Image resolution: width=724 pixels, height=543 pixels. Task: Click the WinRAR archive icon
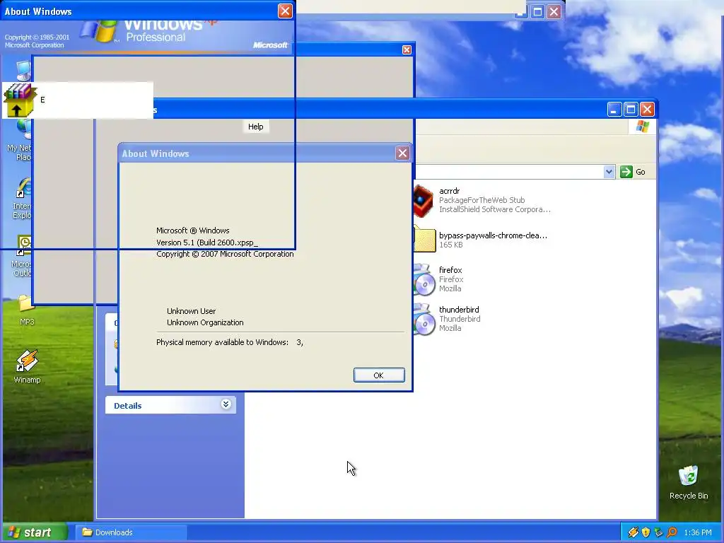point(19,100)
